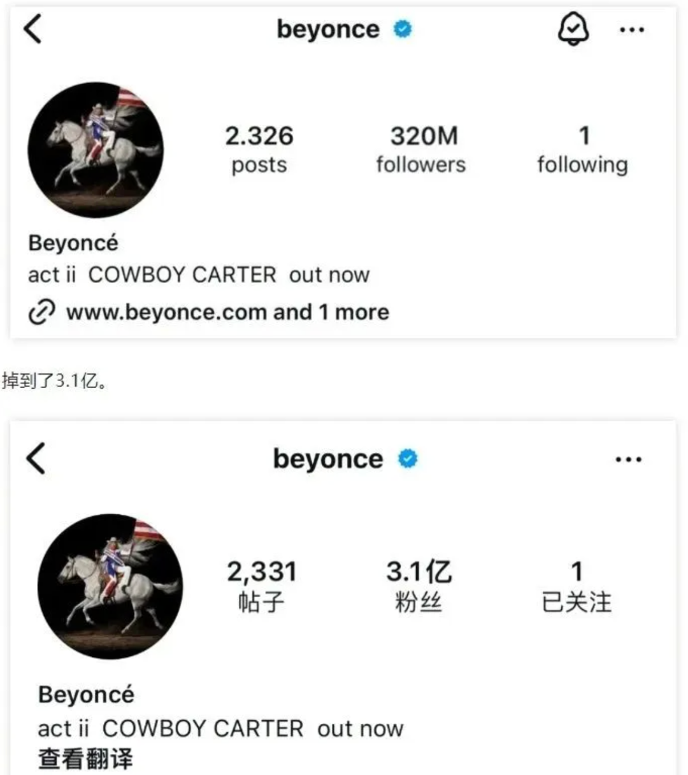Click the notification bell icon
The width and height of the screenshot is (688, 775).
pos(573,29)
